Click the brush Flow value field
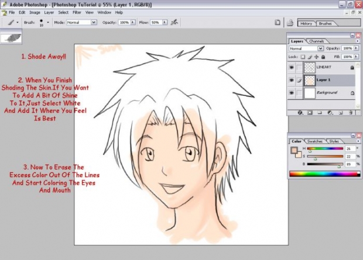The image size is (363, 260). click(156, 22)
